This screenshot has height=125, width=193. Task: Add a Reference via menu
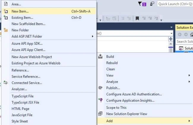click(49, 70)
